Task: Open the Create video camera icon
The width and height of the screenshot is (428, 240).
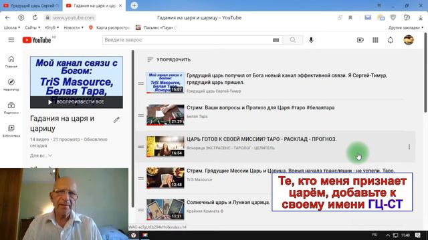Action: pos(360,40)
